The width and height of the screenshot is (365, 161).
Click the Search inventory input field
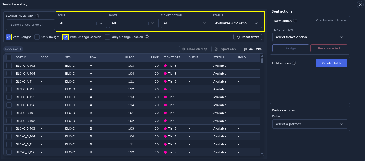click(x=30, y=25)
